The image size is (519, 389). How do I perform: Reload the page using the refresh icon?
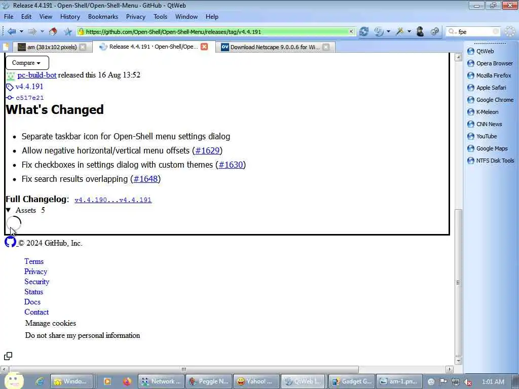[x=364, y=31]
